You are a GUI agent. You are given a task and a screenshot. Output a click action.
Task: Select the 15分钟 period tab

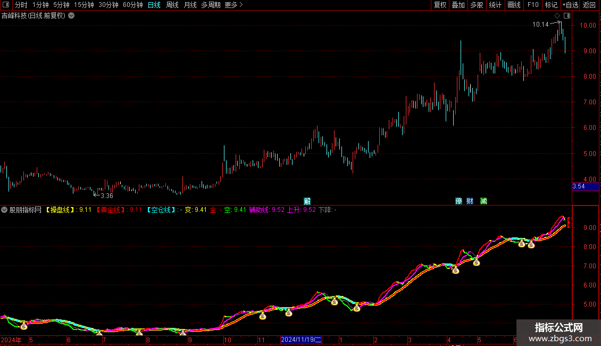pyautogui.click(x=84, y=5)
